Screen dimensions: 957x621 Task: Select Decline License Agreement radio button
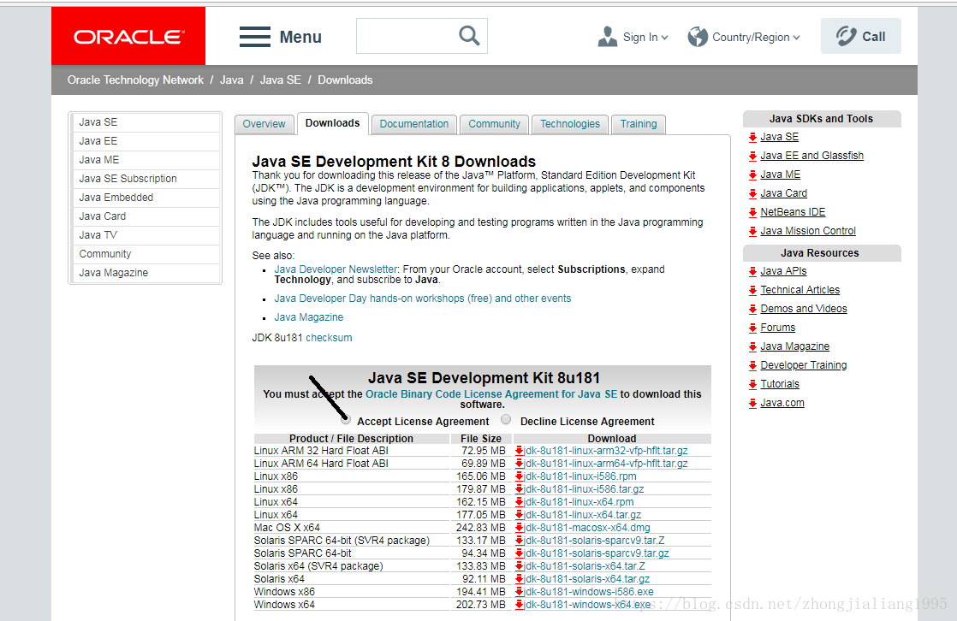[x=506, y=419]
